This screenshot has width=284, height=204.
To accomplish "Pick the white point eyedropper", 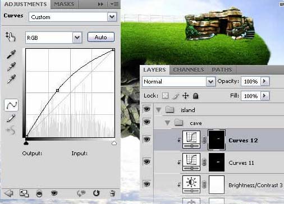I will 11,79.
